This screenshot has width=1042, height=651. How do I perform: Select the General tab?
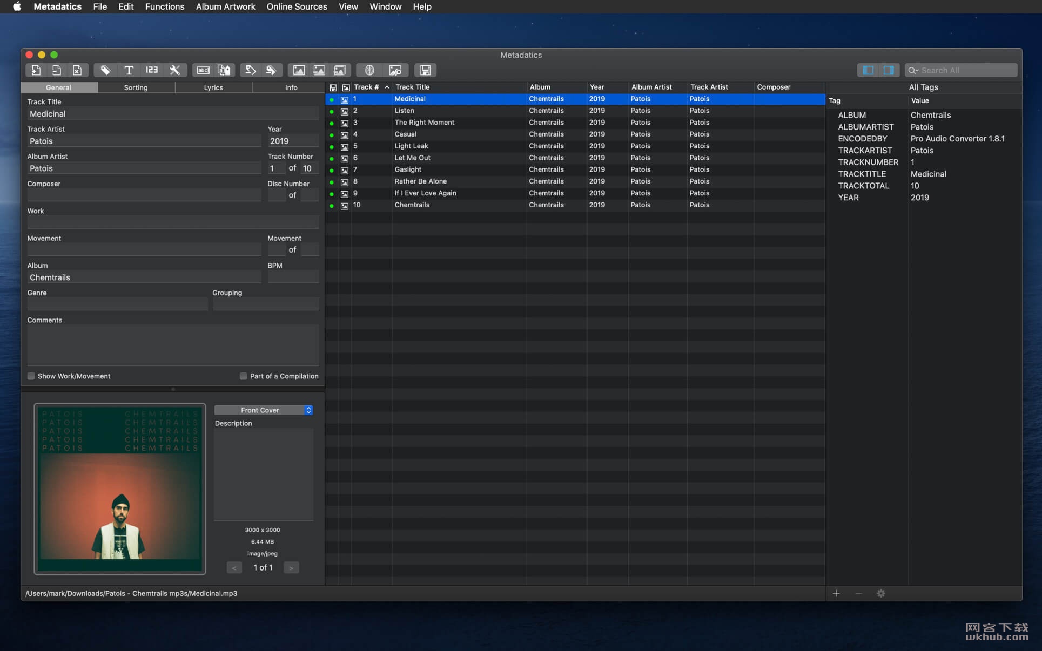[58, 87]
